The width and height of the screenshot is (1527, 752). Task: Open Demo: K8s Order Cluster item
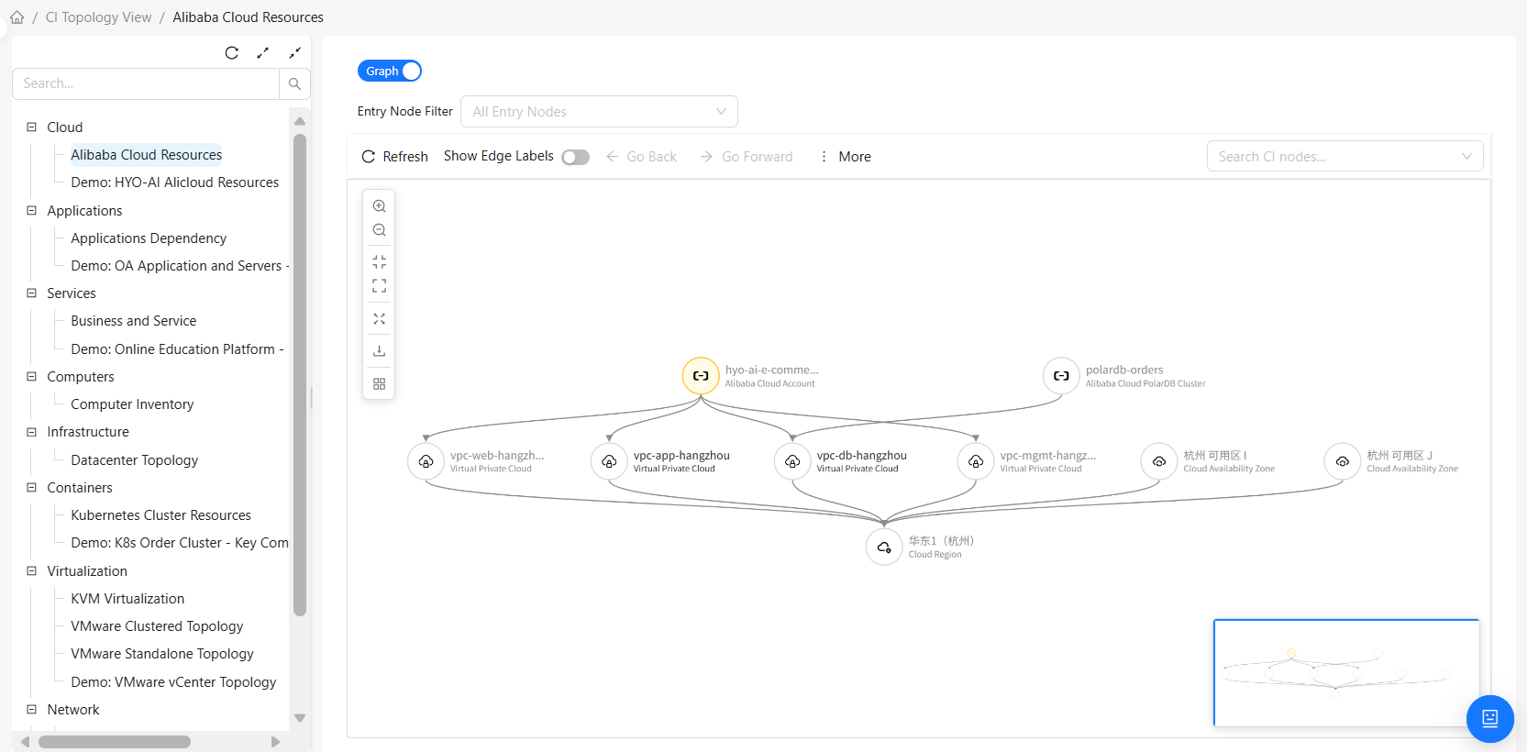[179, 543]
